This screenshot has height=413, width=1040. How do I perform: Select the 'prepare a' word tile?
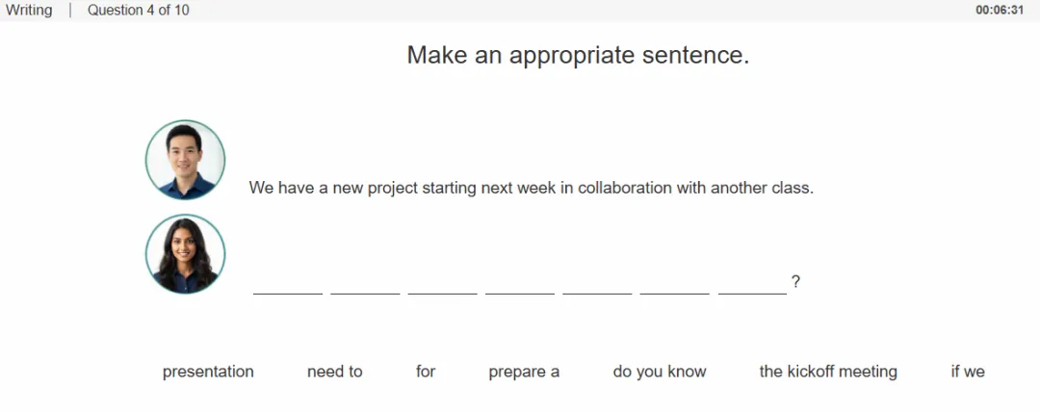pos(524,372)
